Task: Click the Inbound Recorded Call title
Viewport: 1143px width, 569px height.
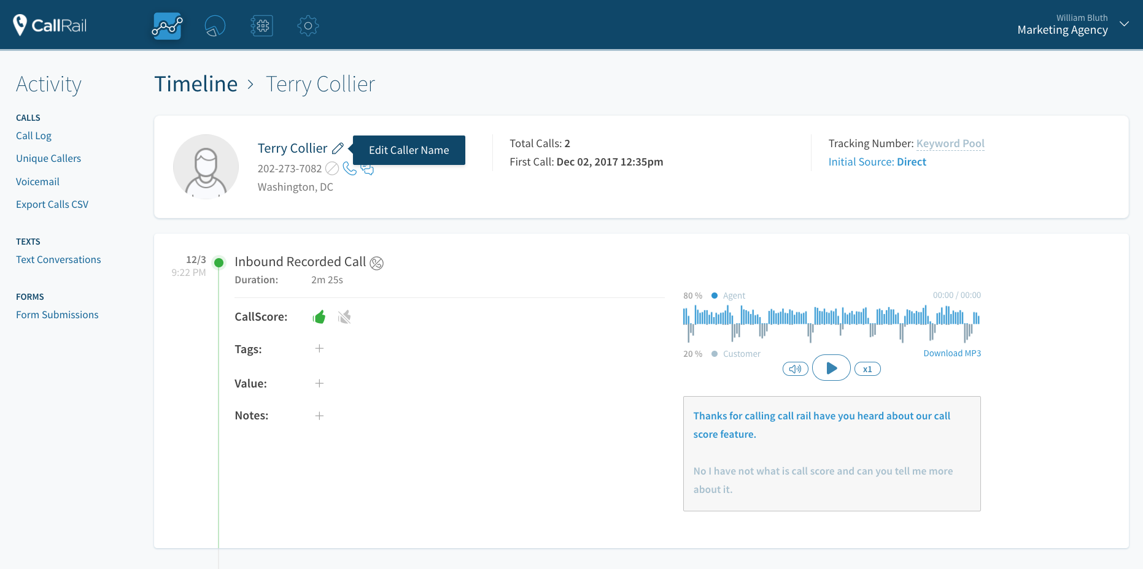Action: click(x=300, y=262)
